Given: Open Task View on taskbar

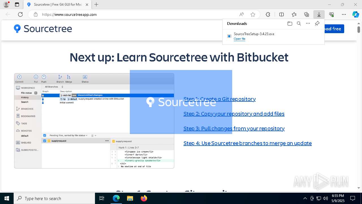Looking at the screenshot, I should [102, 198].
